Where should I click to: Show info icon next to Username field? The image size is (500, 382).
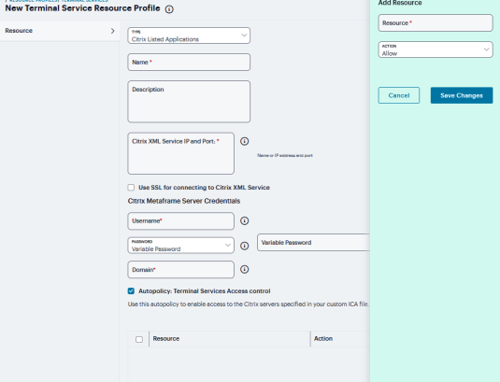point(244,220)
